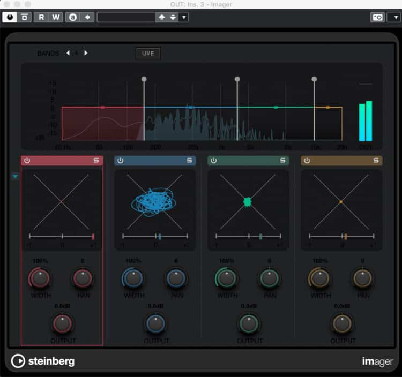Toggle power of the green band
This screenshot has width=402, height=377.
coord(213,160)
